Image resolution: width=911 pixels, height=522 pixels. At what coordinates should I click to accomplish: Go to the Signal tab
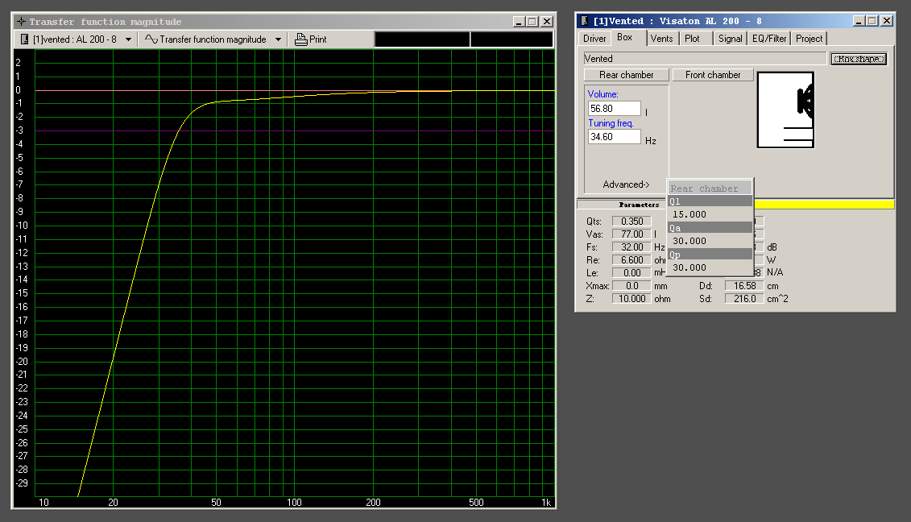tap(730, 39)
